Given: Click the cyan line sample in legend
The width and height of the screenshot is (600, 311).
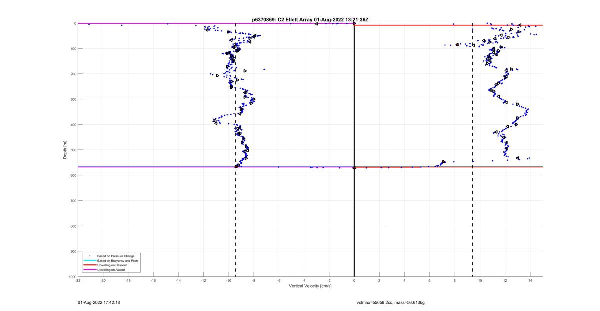Looking at the screenshot, I should (90, 260).
